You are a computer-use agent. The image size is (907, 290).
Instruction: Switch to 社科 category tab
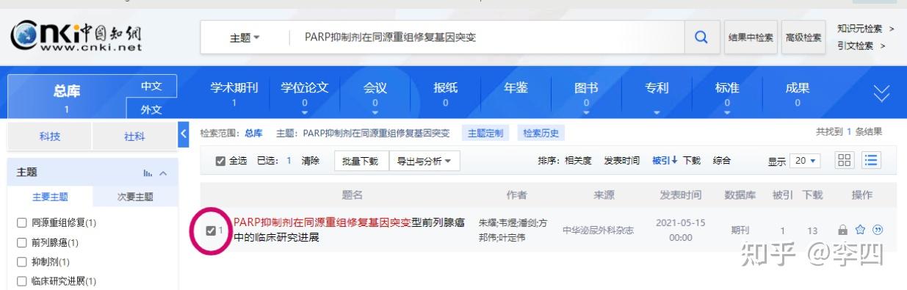134,137
